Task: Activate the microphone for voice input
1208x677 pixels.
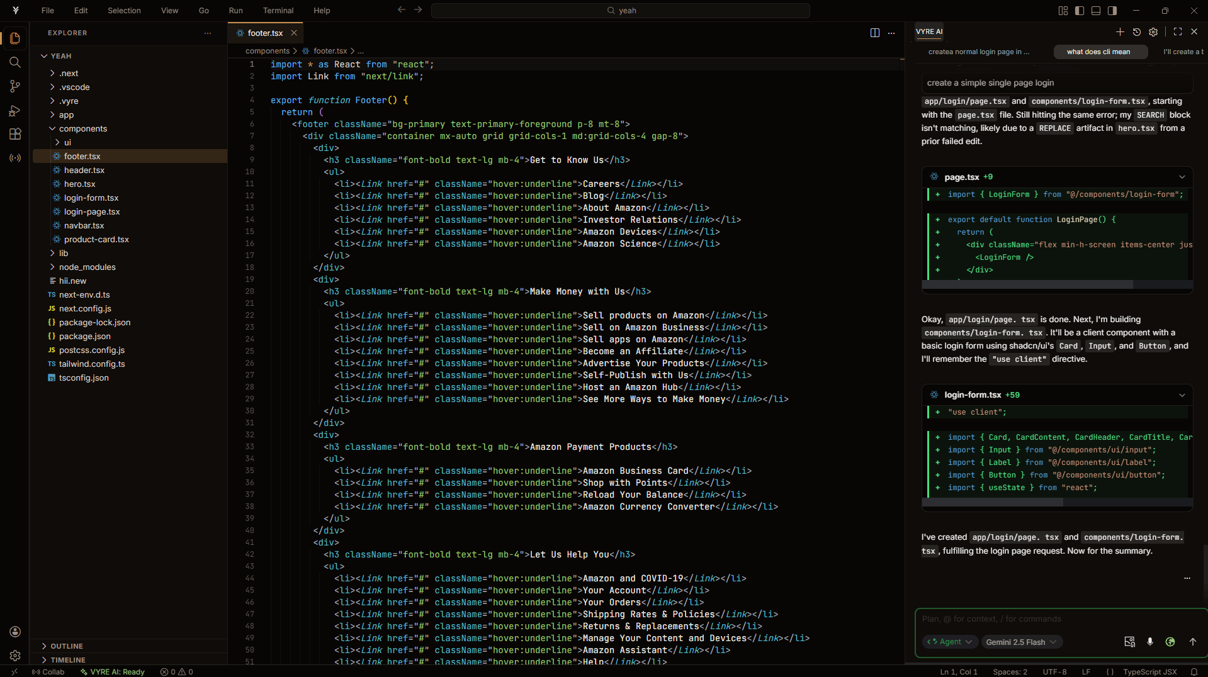Action: pos(1150,642)
